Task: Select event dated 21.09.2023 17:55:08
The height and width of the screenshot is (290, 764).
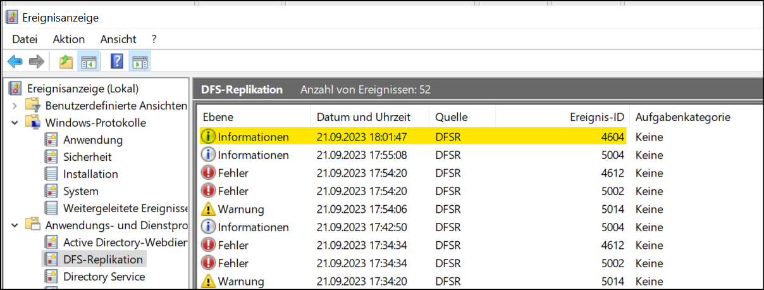Action: [x=362, y=155]
